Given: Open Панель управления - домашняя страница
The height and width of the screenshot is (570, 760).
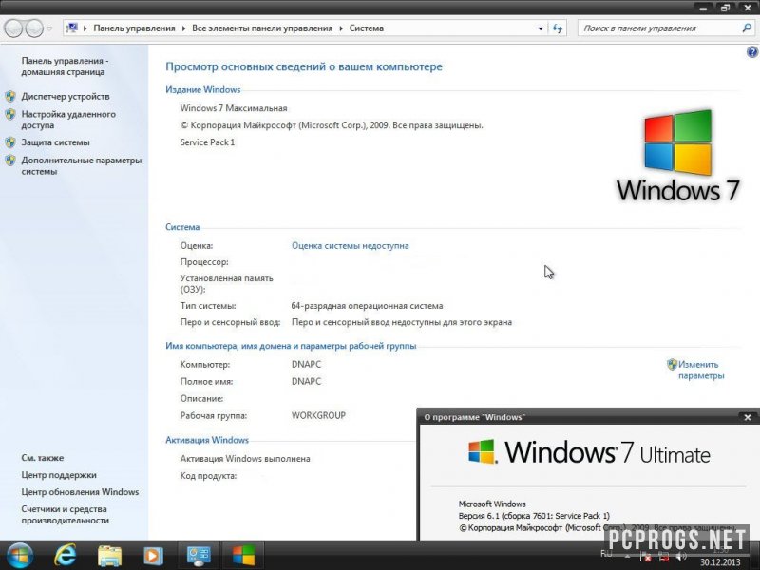Looking at the screenshot, I should [65, 66].
